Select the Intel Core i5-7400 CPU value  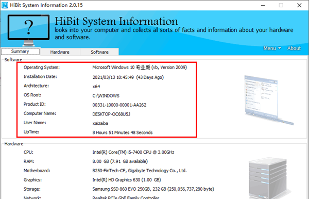pyautogui.click(x=133, y=152)
